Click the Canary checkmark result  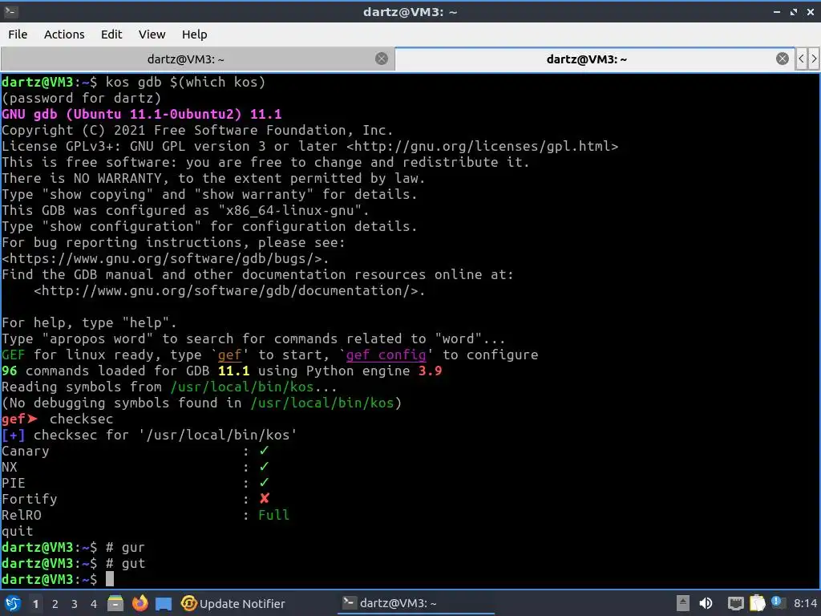pos(264,451)
